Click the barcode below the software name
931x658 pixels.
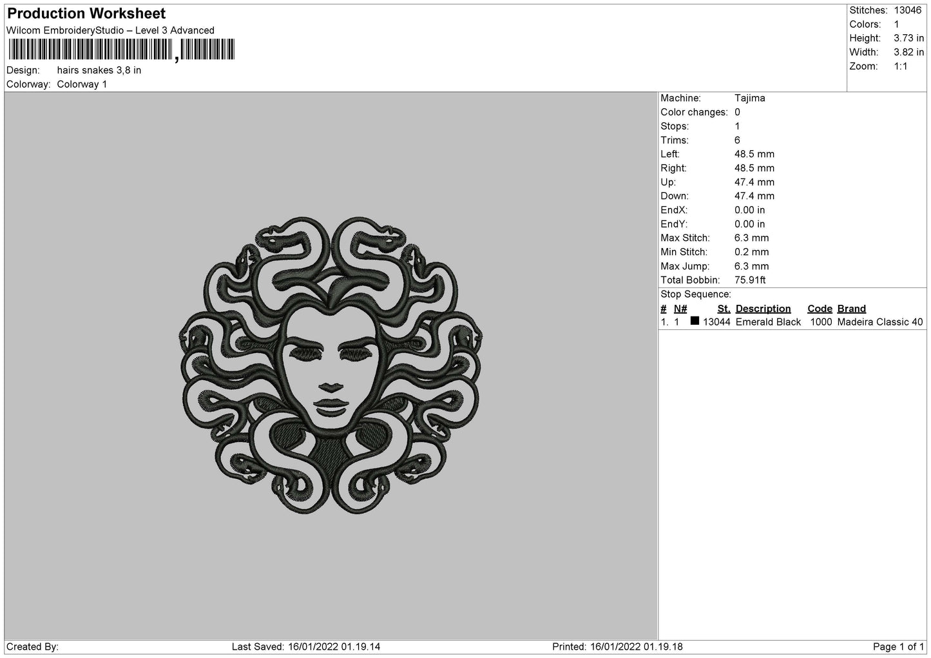[x=121, y=50]
